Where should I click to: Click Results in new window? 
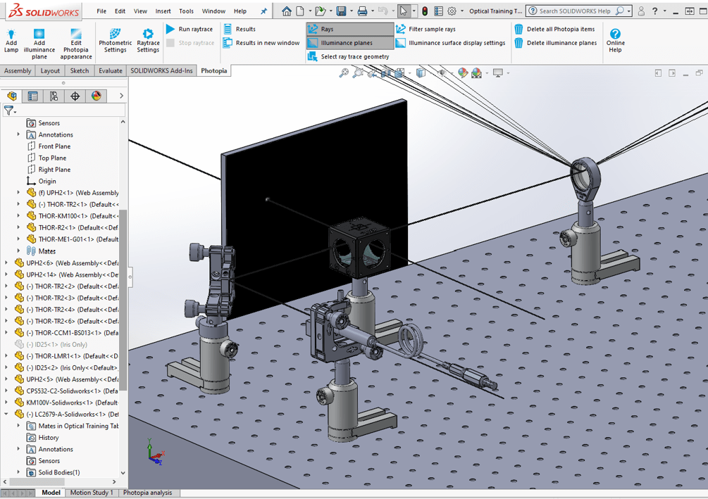(265, 42)
